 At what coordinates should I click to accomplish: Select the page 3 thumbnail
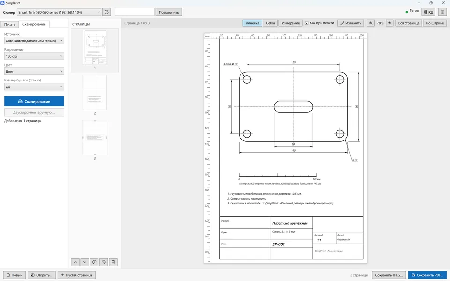(95, 138)
